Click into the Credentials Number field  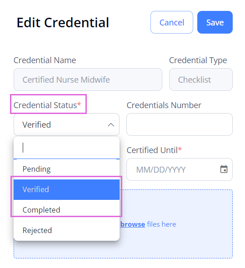[x=180, y=124]
